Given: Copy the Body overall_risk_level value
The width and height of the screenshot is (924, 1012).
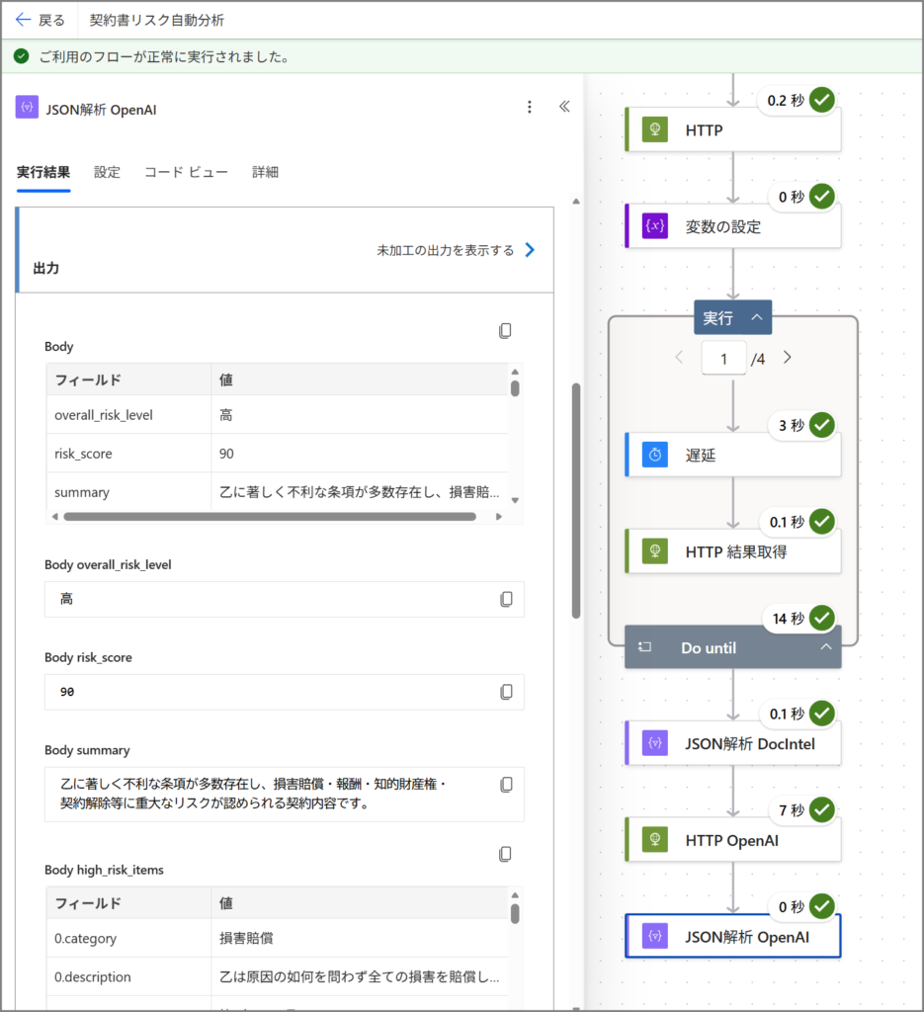Looking at the screenshot, I should click(506, 599).
